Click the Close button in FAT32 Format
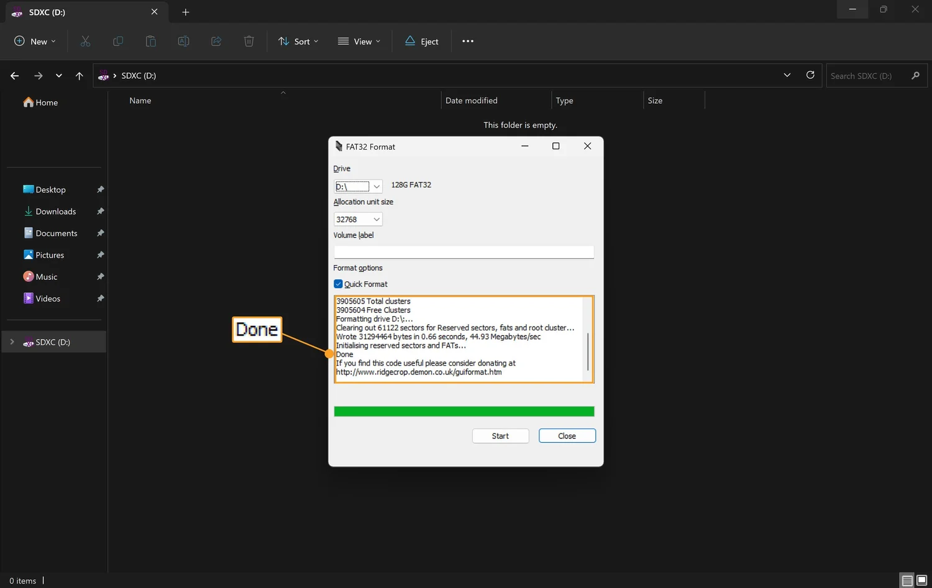 click(566, 435)
